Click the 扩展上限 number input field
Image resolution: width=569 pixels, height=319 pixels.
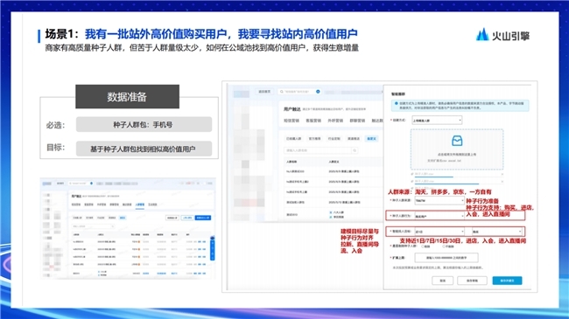click(x=446, y=258)
